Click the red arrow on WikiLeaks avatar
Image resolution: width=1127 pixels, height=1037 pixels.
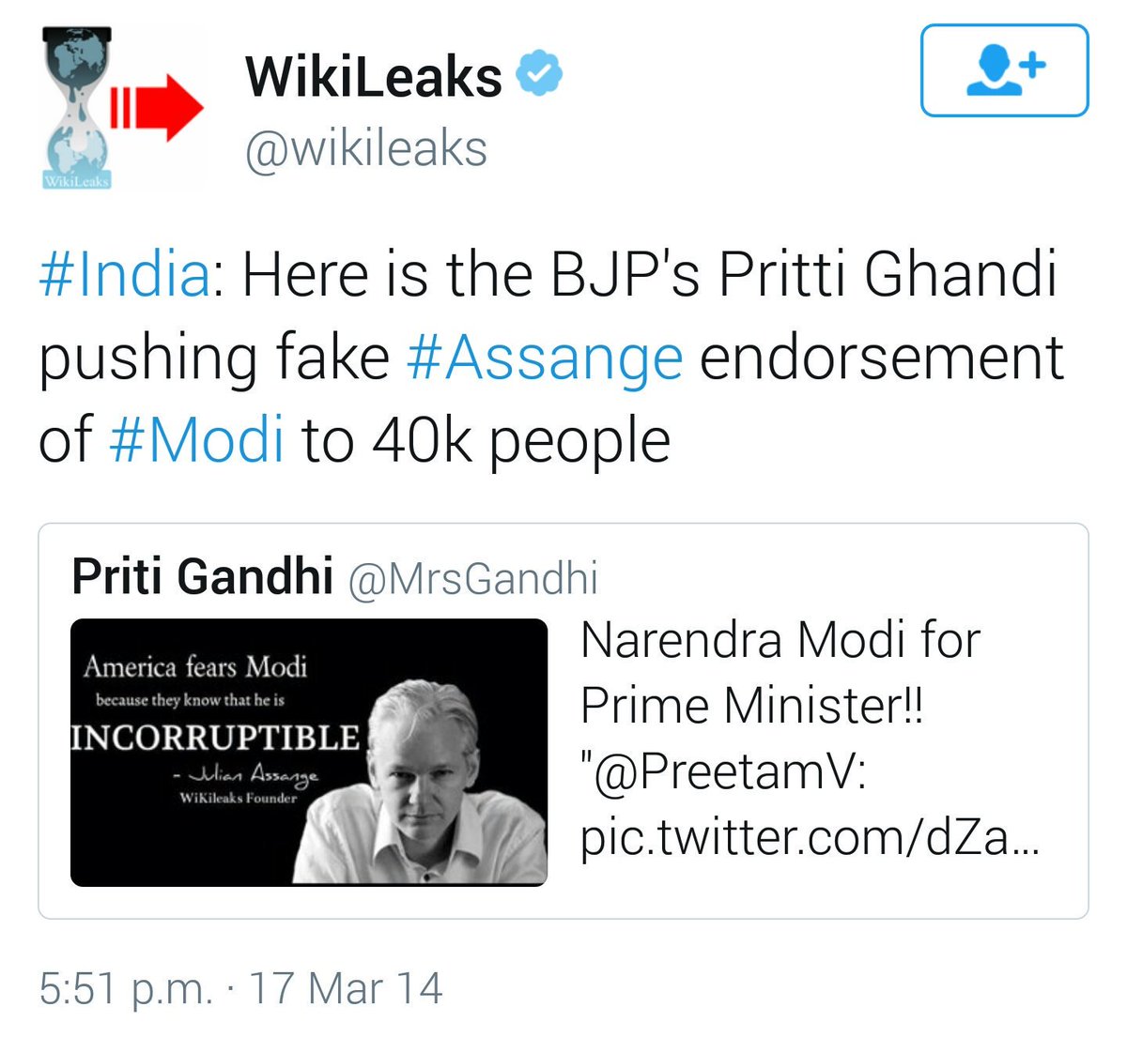click(160, 108)
